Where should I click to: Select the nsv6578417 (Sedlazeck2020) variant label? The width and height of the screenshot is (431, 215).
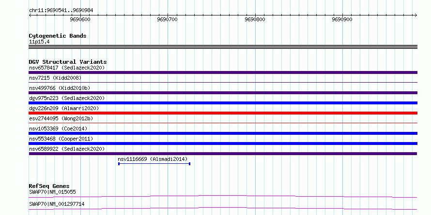[x=67, y=68]
